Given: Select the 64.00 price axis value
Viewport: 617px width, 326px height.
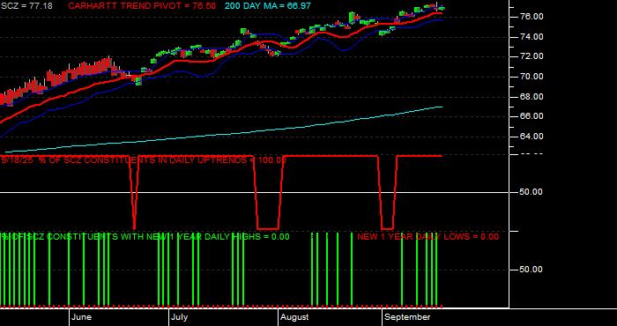Looking at the screenshot, I should (532, 137).
